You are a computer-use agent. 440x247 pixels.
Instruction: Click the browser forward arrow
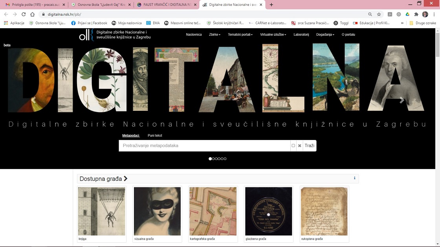pyautogui.click(x=15, y=14)
